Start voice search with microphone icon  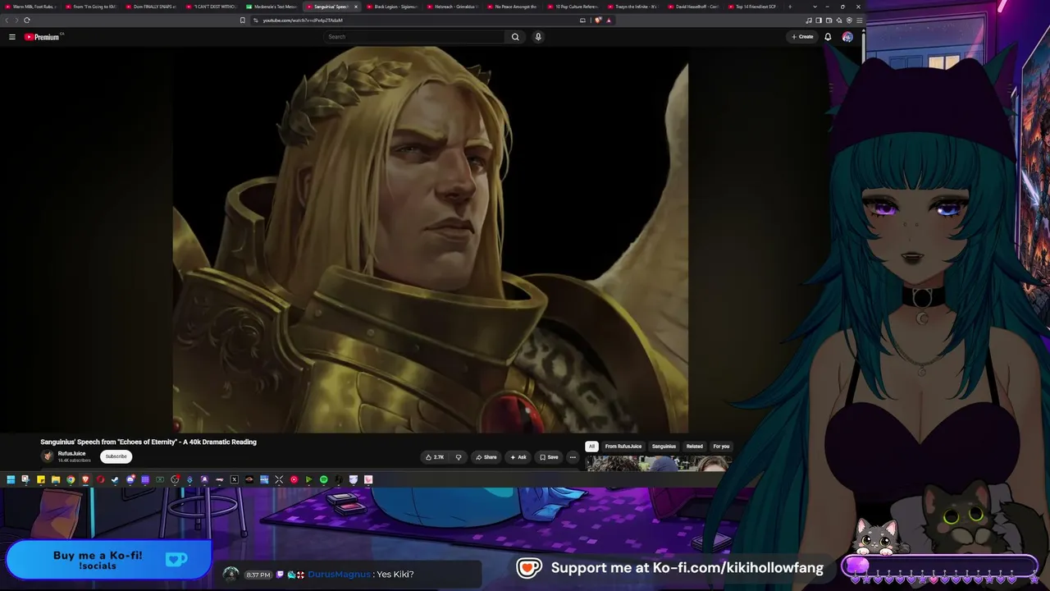[538, 37]
